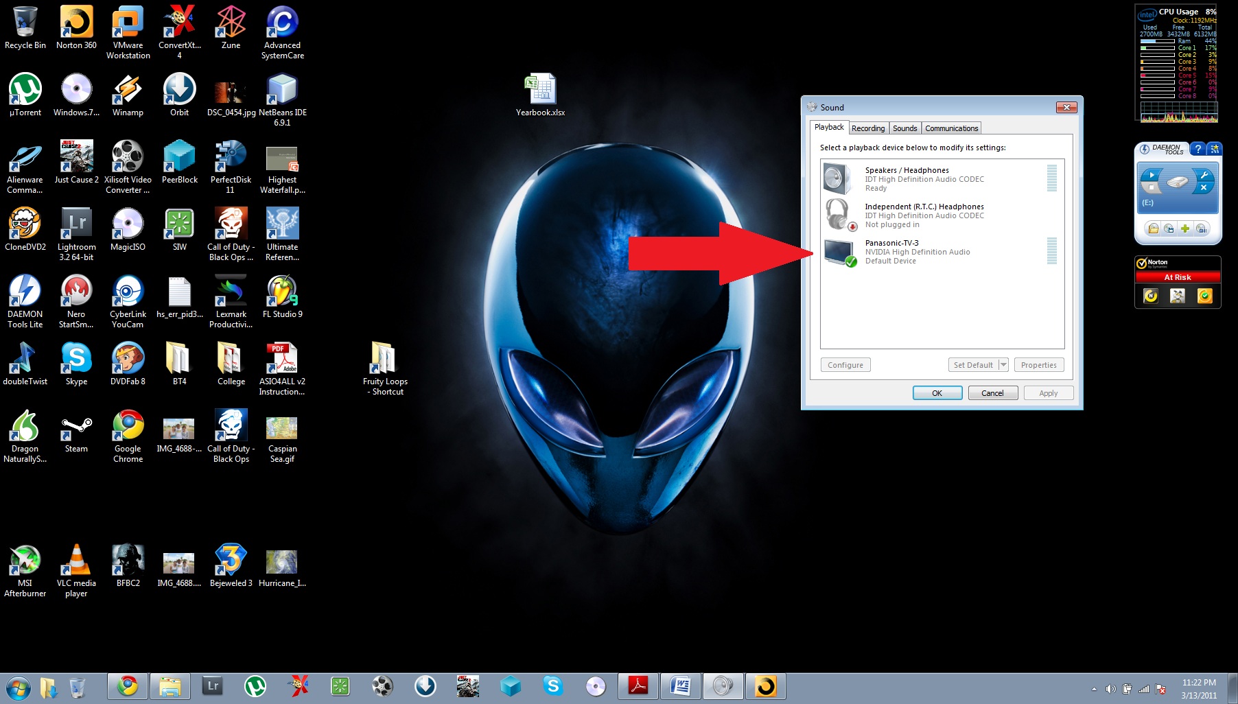Open the Recycle Bin desktop icon
The height and width of the screenshot is (704, 1238).
click(x=25, y=28)
